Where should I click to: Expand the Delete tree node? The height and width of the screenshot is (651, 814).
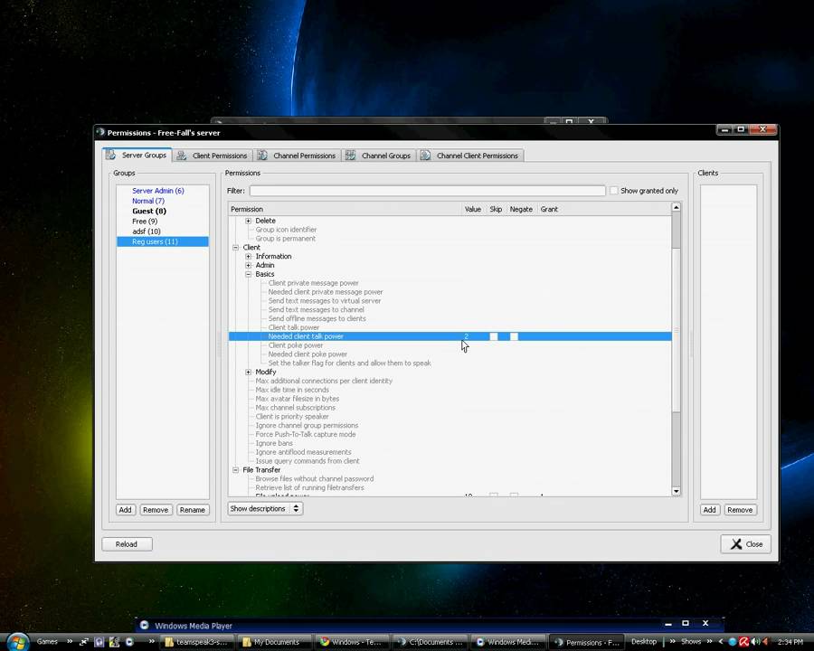pos(248,221)
